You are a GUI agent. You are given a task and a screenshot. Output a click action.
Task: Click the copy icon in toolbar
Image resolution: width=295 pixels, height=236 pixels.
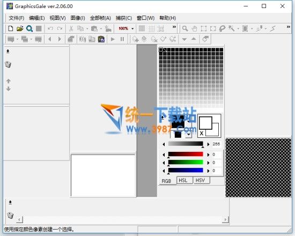click(x=80, y=28)
